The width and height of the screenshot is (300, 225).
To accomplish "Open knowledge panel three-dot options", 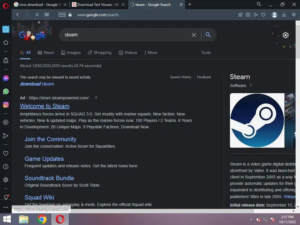I will click(x=251, y=85).
